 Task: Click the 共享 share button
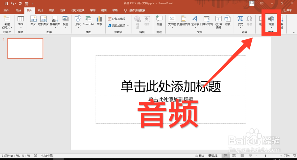(x=287, y=10)
